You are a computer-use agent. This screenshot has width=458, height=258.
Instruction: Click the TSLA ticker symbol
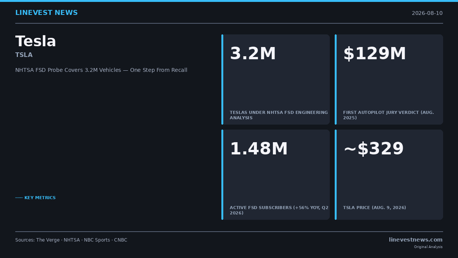click(x=24, y=55)
